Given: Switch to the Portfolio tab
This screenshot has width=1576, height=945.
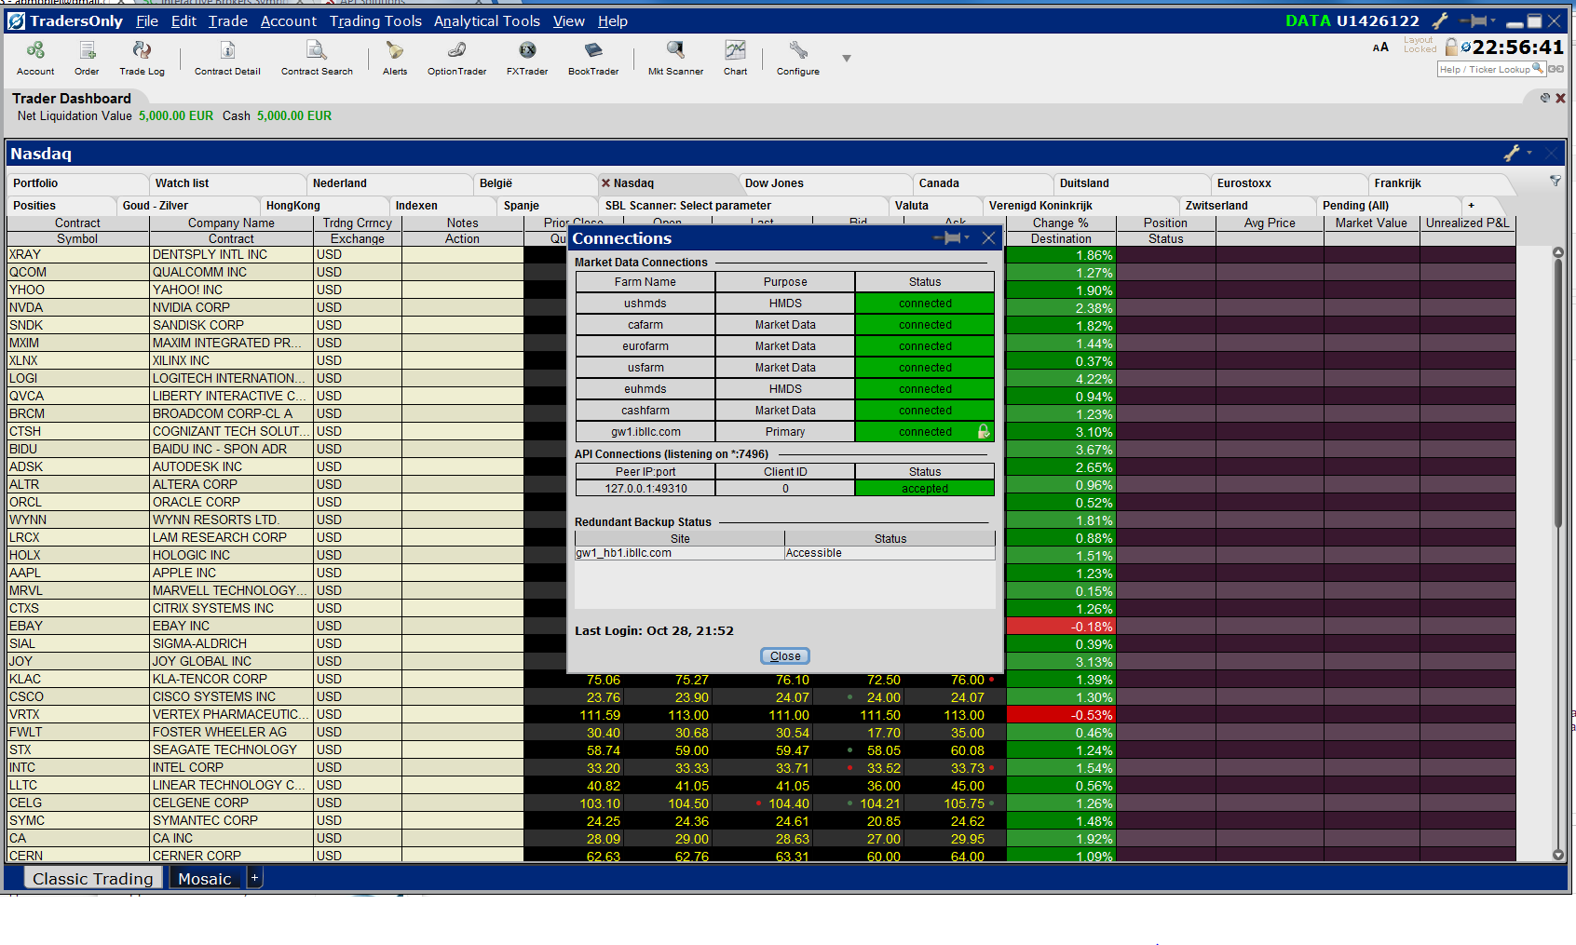Looking at the screenshot, I should (77, 183).
